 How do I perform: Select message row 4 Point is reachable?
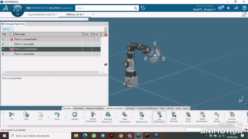(x=51, y=54)
